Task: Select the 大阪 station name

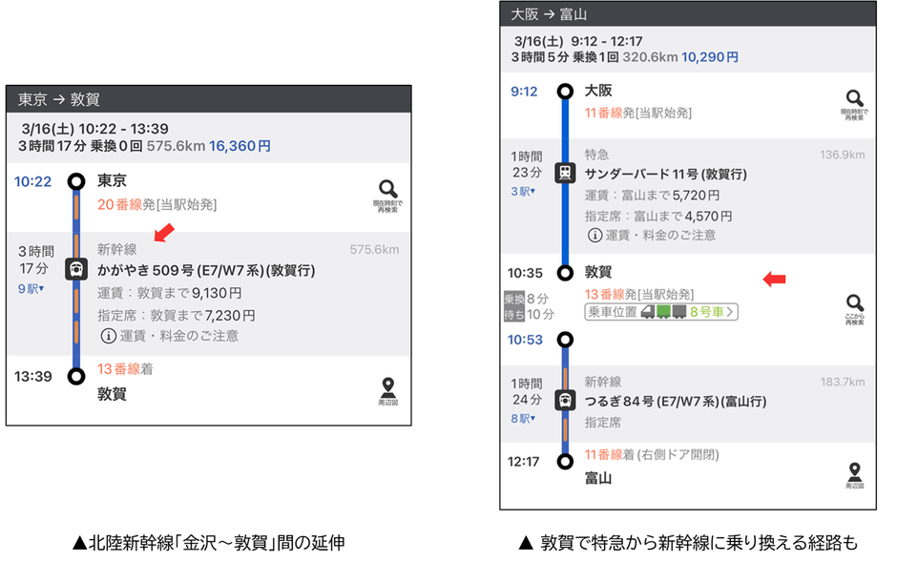Action: 598,91
